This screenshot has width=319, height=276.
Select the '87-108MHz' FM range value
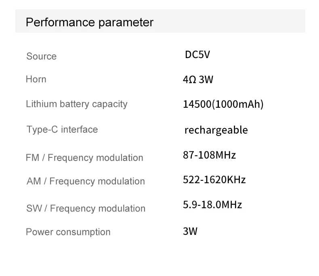[209, 155]
